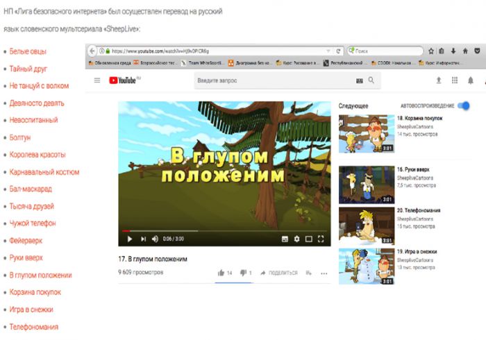Open the Руки вверх link in list
This screenshot has width=486, height=340.
tap(26, 257)
